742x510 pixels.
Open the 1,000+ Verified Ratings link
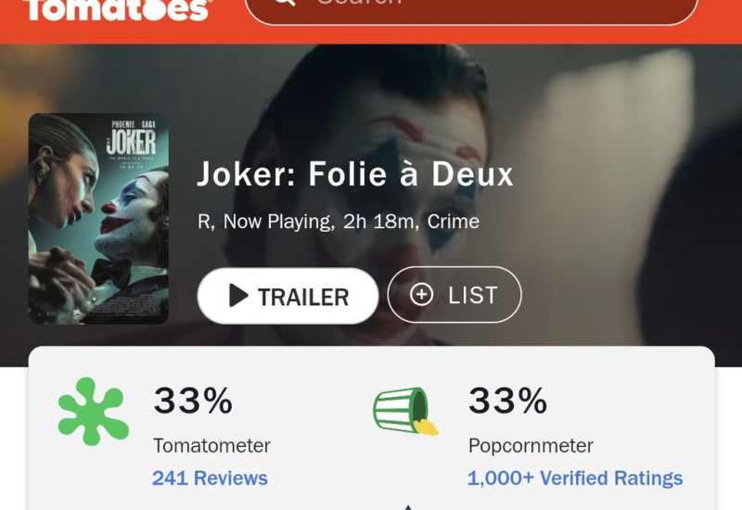pyautogui.click(x=575, y=478)
